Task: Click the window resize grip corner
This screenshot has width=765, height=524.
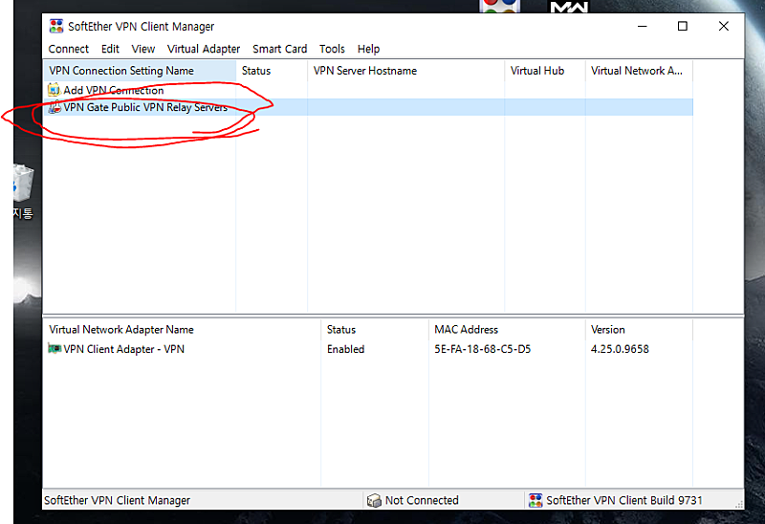Action: click(739, 504)
